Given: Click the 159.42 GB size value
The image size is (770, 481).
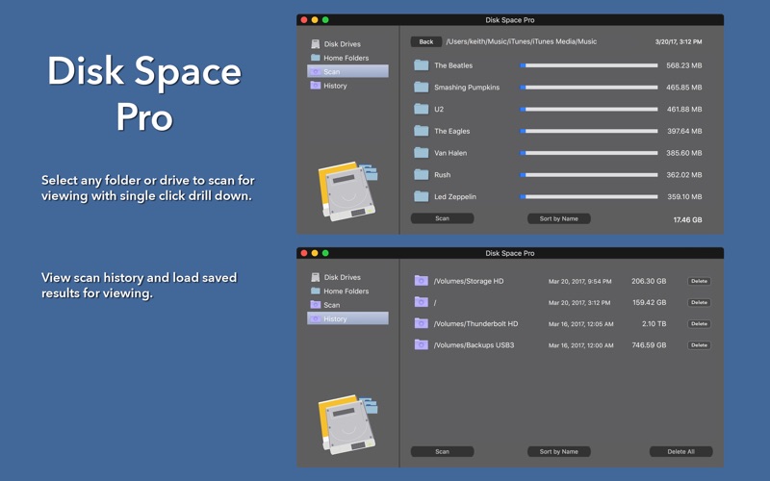Looking at the screenshot, I should click(x=649, y=302).
